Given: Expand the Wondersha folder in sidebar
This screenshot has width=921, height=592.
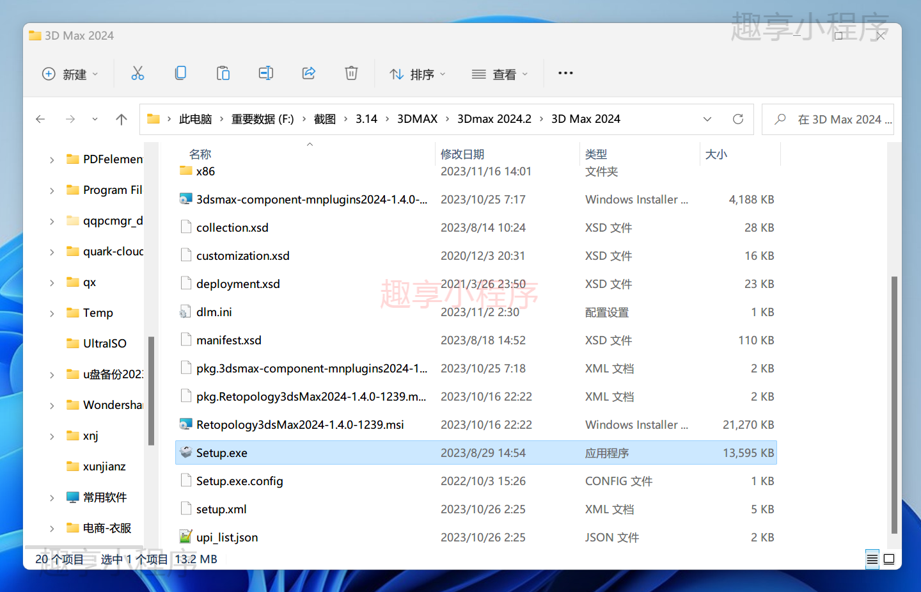Looking at the screenshot, I should (x=52, y=405).
